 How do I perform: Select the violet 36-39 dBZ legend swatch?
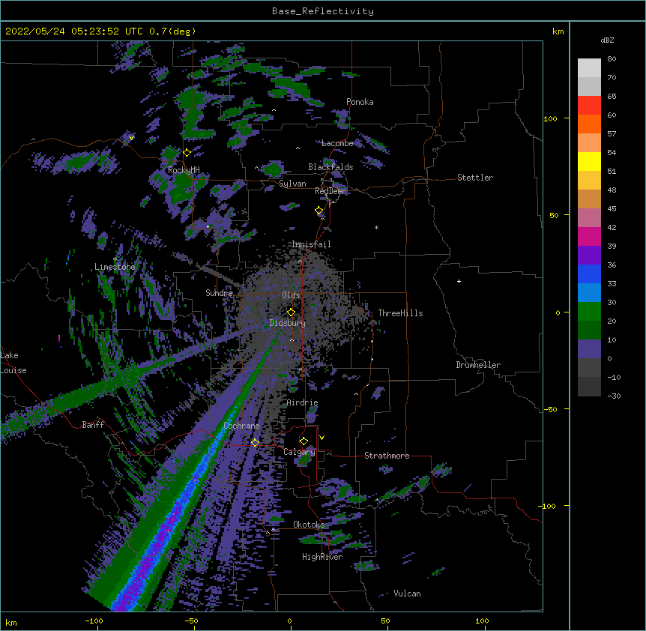pyautogui.click(x=589, y=256)
